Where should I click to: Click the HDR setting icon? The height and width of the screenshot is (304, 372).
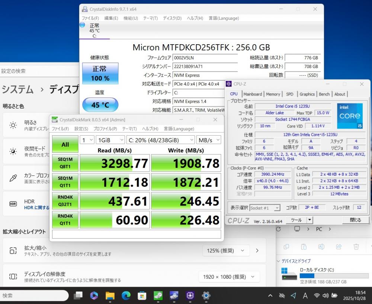coord(13,204)
